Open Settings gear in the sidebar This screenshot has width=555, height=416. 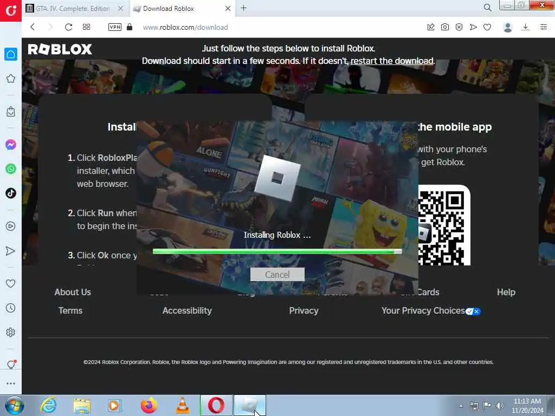point(11,332)
